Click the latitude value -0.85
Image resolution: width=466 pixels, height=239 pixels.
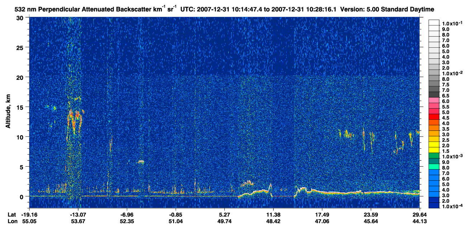pyautogui.click(x=176, y=215)
